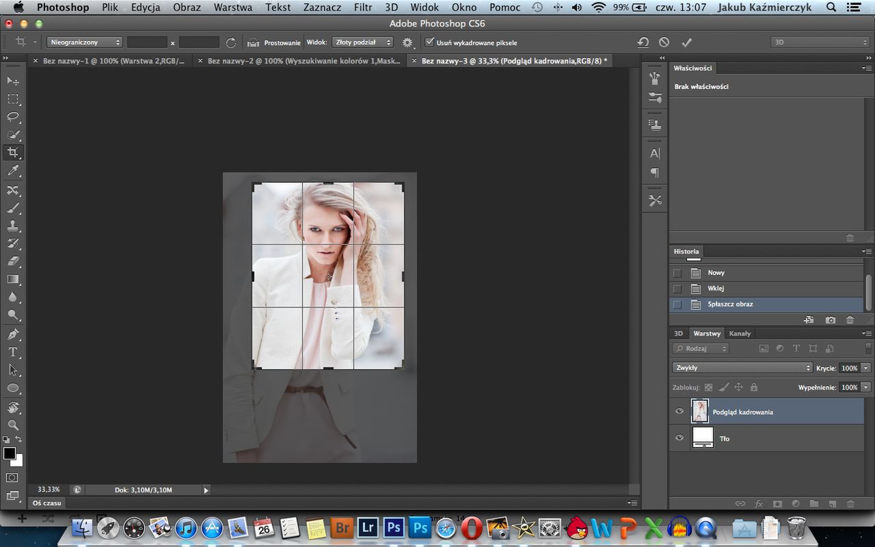Cancel the crop operation
875x547 pixels.
coord(664,42)
